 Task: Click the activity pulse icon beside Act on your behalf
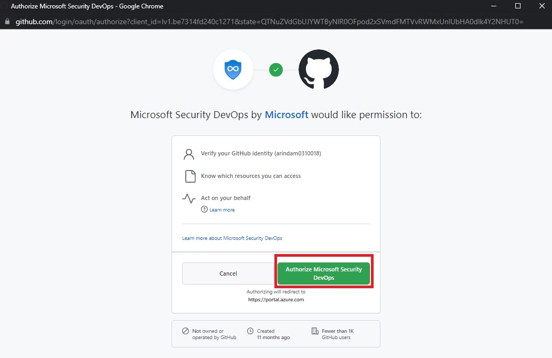point(189,198)
